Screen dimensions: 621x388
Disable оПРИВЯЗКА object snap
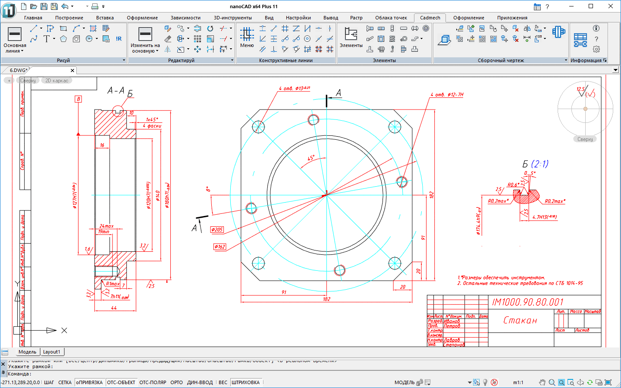89,382
